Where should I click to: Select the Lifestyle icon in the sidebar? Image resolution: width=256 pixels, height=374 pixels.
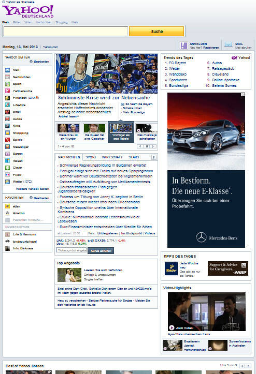click(x=7, y=104)
